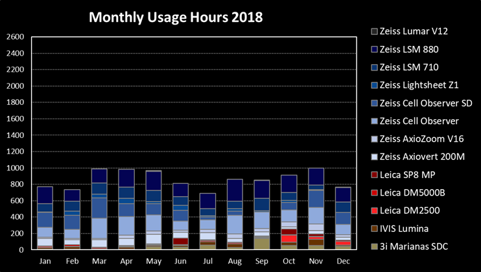Image resolution: width=481 pixels, height=272 pixels.
Task: Select the stacked bar for March
Action: [99, 209]
